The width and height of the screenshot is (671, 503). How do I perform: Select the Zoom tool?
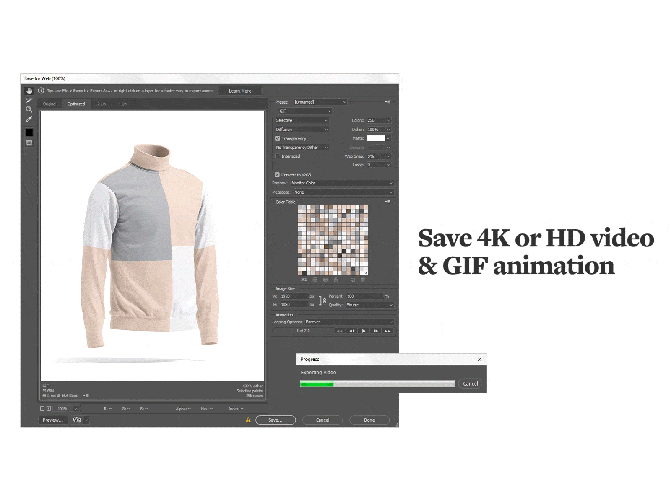29,110
